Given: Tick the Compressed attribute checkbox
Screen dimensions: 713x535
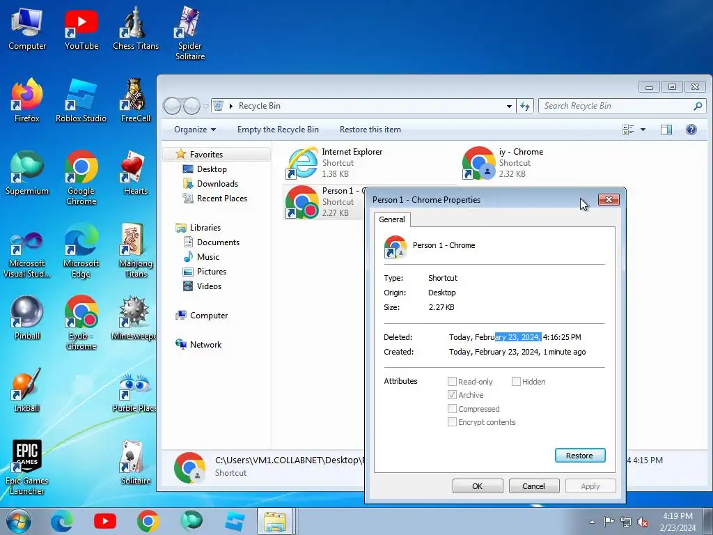Looking at the screenshot, I should pyautogui.click(x=452, y=408).
